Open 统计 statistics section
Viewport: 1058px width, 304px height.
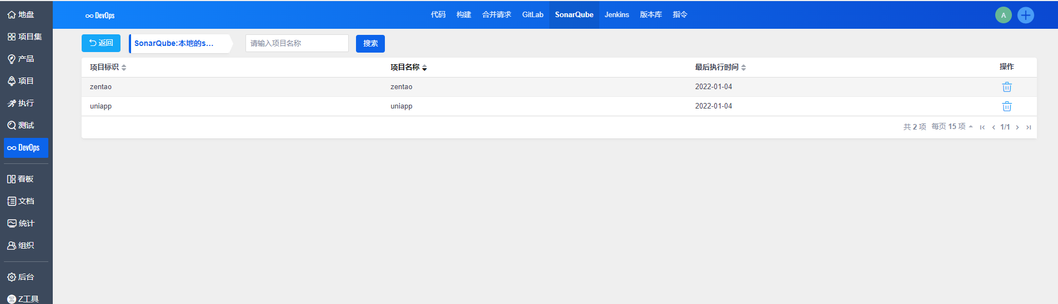pos(21,223)
